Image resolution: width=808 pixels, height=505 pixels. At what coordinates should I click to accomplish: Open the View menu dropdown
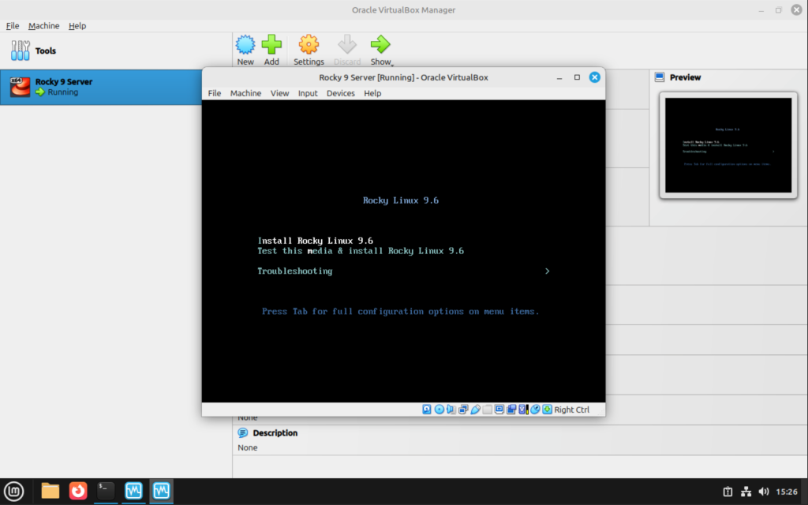(279, 93)
